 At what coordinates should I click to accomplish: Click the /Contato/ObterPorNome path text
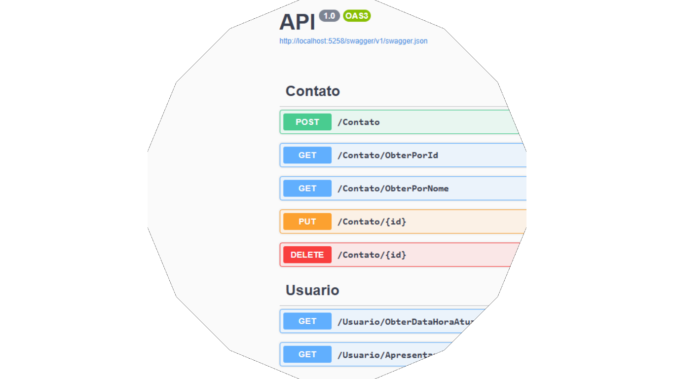[393, 189]
